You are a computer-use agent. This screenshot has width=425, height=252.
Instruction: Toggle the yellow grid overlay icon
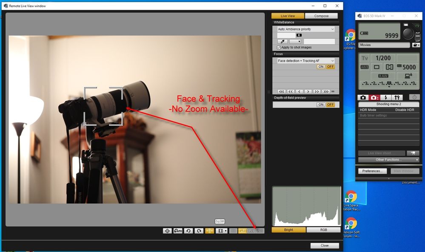tap(209, 231)
